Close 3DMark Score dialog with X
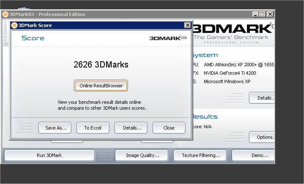This screenshot has width=304, height=184. [187, 25]
